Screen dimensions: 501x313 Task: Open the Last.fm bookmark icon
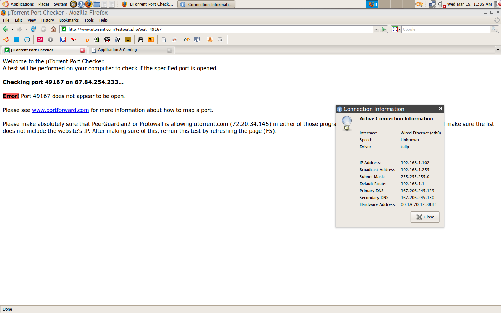pyautogui.click(x=40, y=40)
